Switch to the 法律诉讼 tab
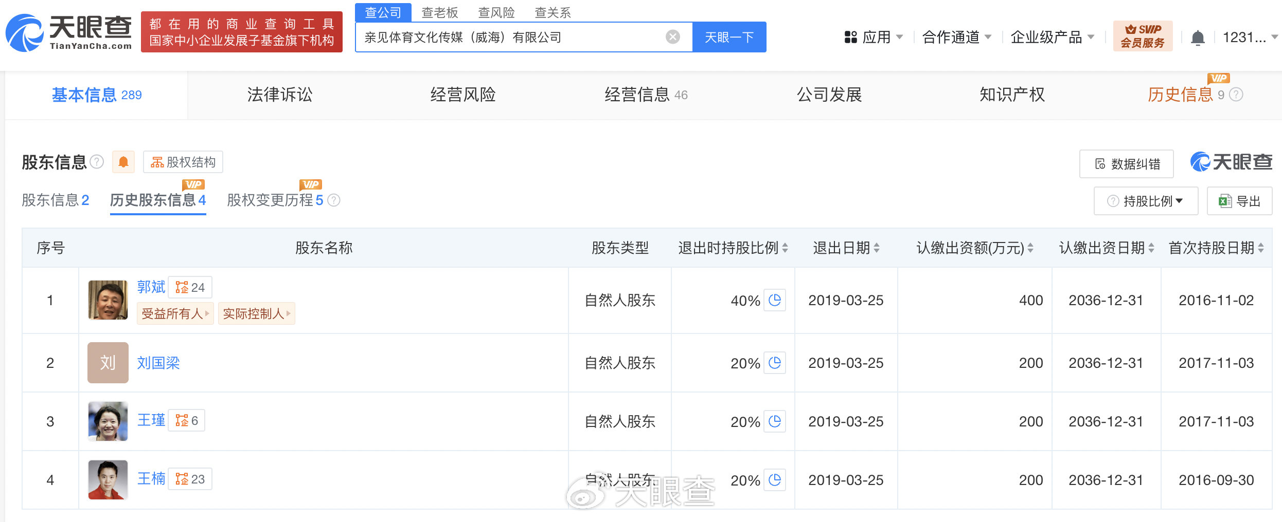1282x522 pixels. point(279,95)
